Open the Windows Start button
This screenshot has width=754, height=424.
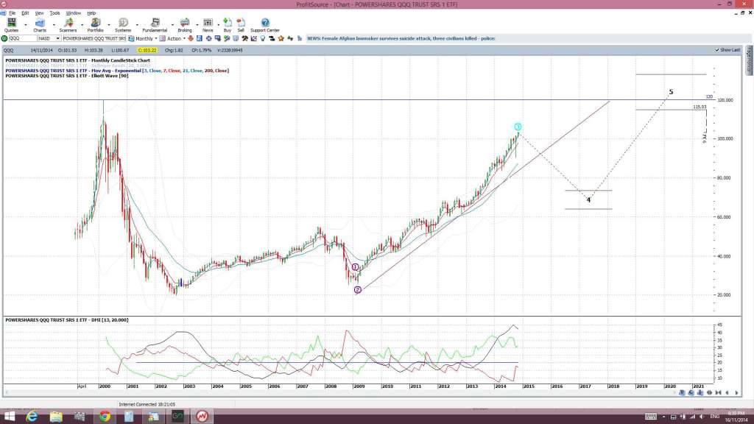(9, 417)
